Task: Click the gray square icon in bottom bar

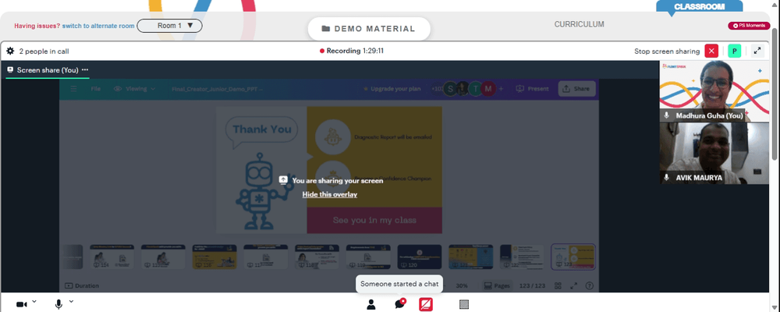Action: [x=464, y=304]
